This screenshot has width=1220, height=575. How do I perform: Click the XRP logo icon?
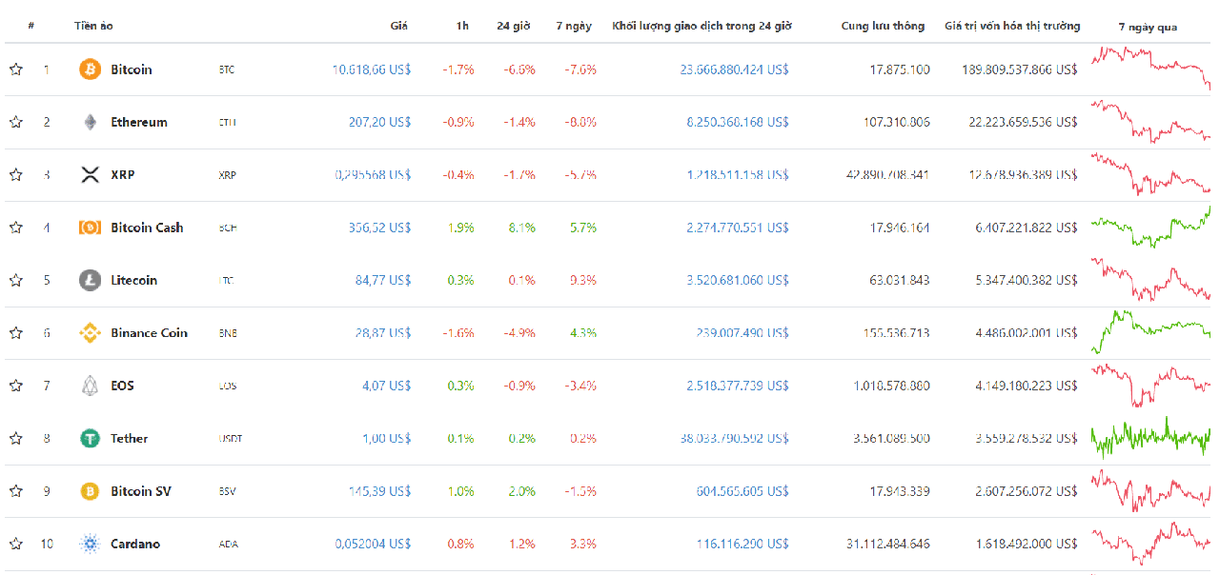(x=90, y=175)
